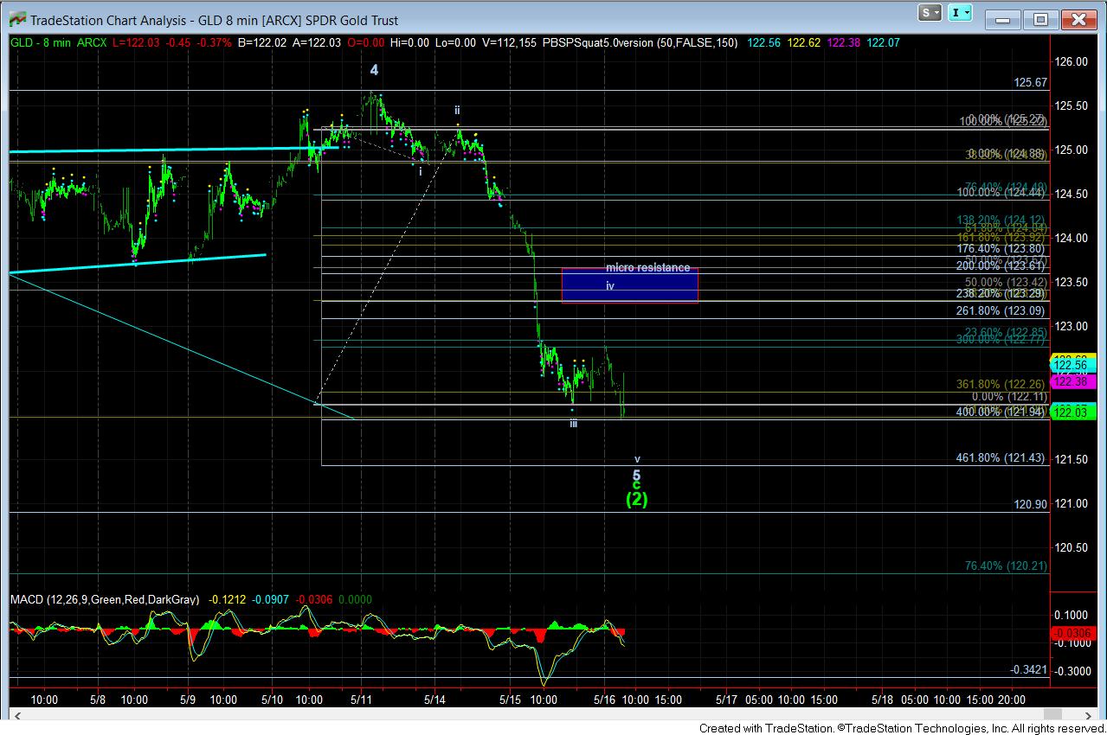
Task: Open the I interval-link dropdown in title bar
Action: click(x=961, y=13)
